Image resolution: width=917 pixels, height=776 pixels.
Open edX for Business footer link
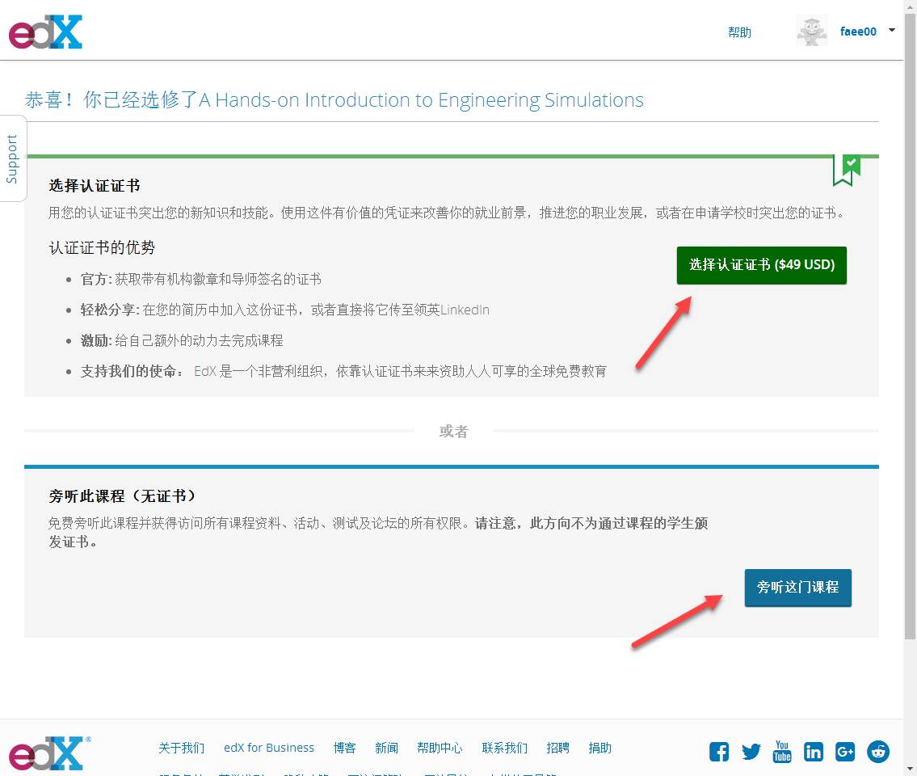coord(269,748)
